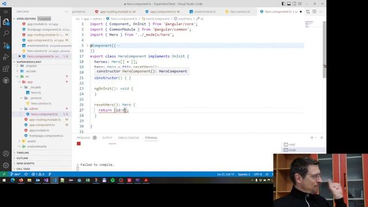Viewport: 368px width, 207px height.
Task: Open the Debug Console panel tab
Action: (x=128, y=138)
